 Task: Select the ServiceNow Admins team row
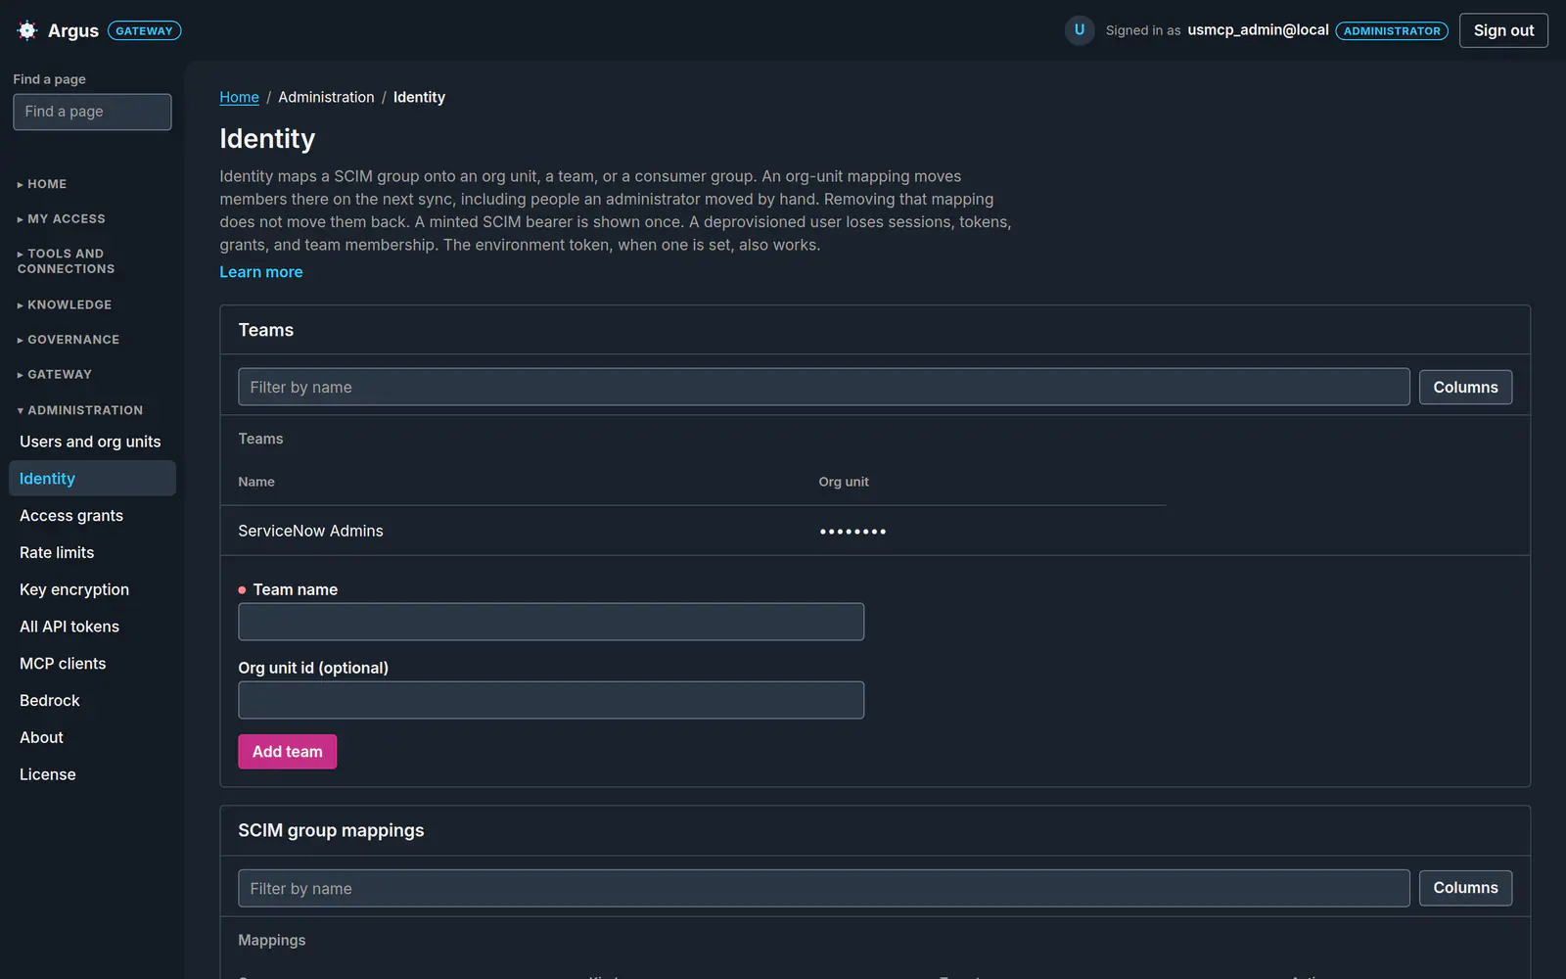693,531
